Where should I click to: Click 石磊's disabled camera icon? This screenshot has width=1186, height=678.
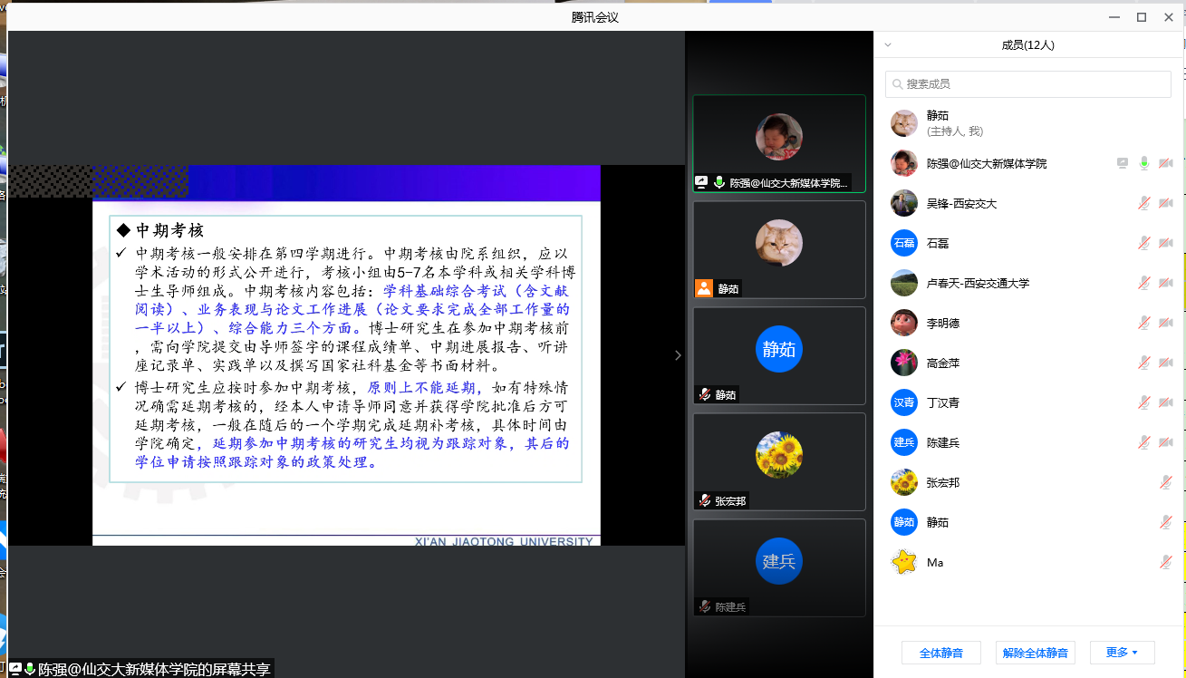coord(1165,244)
